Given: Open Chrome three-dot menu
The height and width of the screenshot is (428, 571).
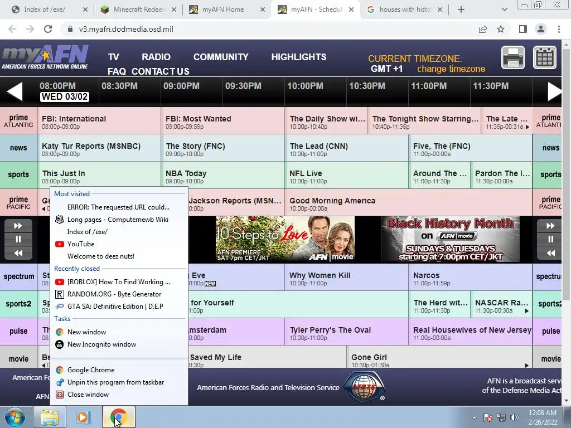Looking at the screenshot, I should 559,29.
